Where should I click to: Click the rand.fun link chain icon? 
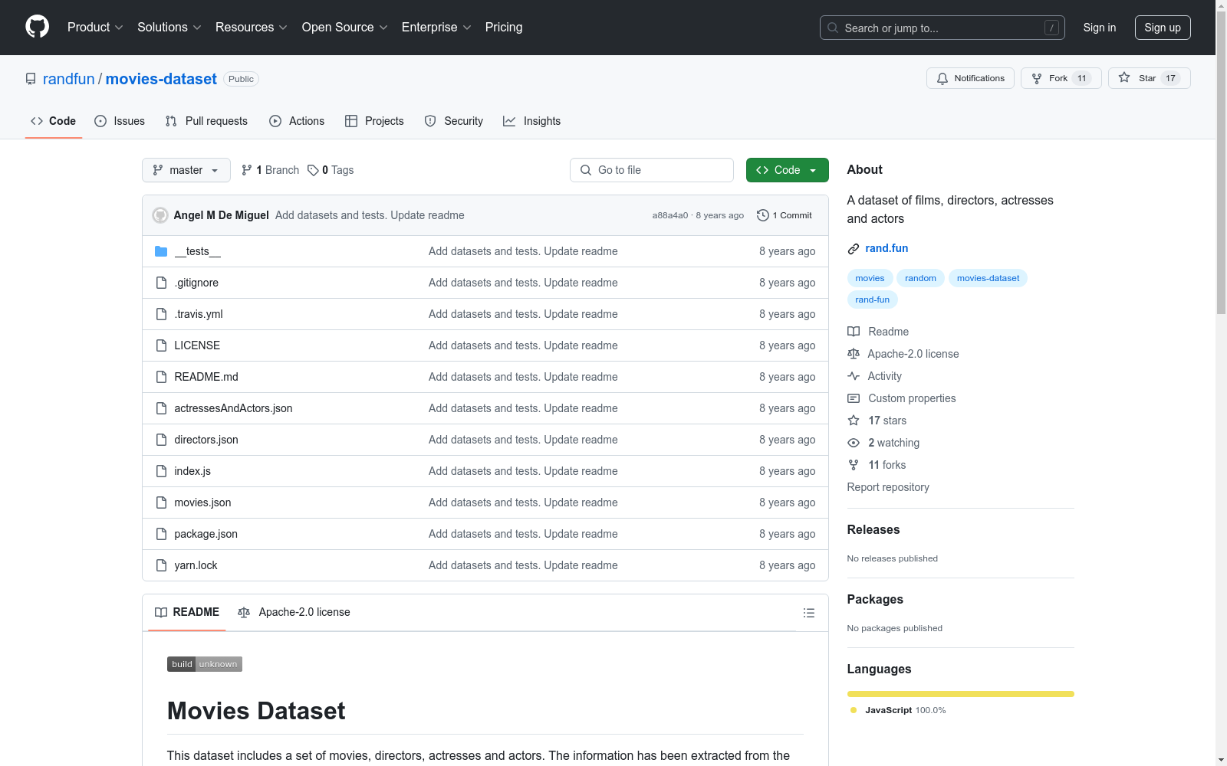coord(854,249)
